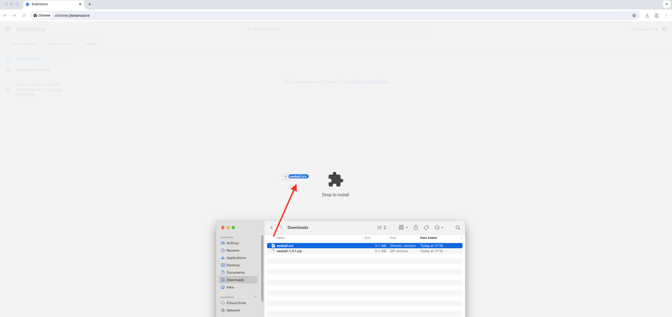
Task: Click the profile/account icon in Chrome
Action: pyautogui.click(x=656, y=15)
